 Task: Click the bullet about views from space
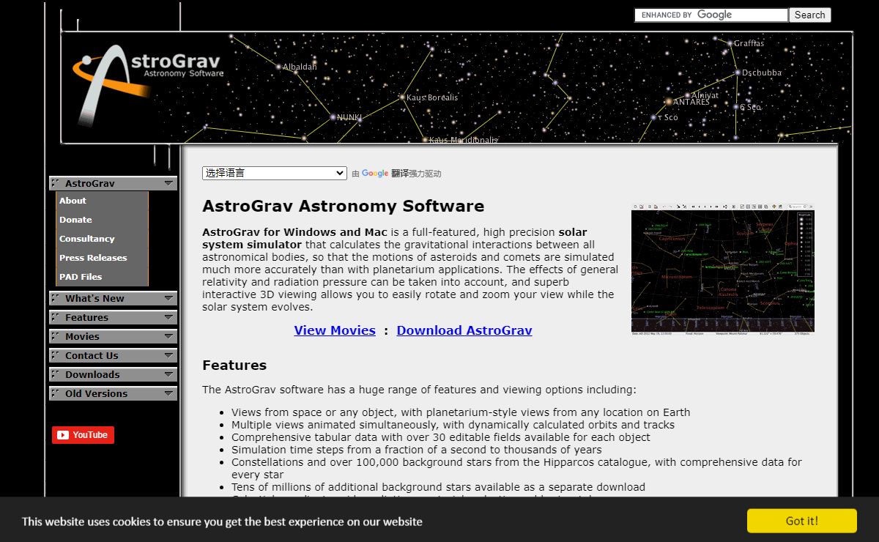461,412
